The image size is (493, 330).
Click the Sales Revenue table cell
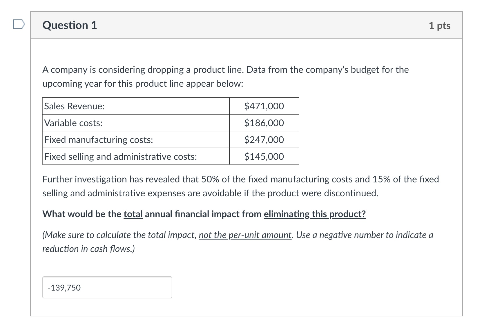pos(74,106)
